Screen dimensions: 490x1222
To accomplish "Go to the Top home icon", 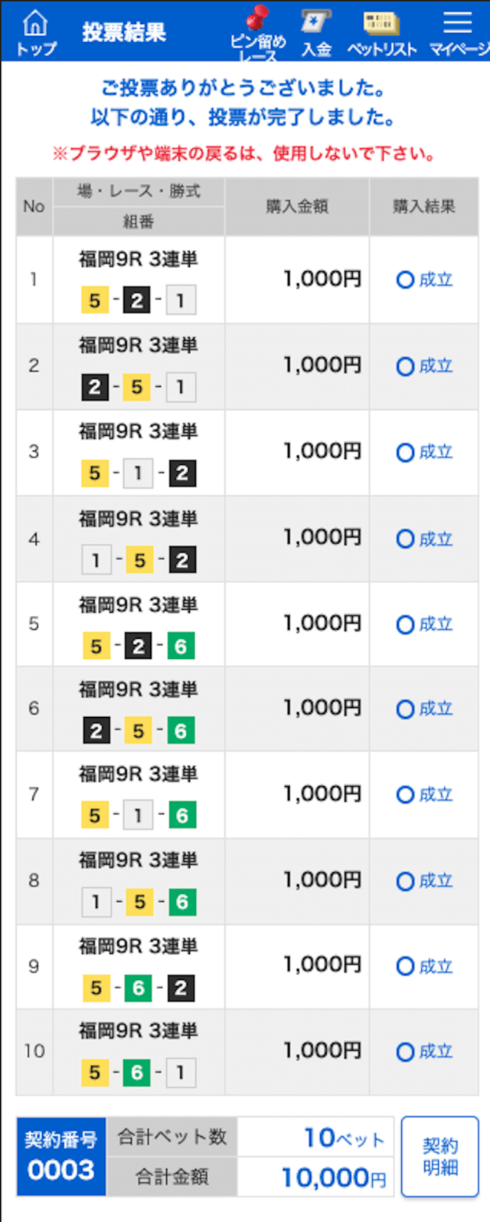I will pyautogui.click(x=36, y=32).
